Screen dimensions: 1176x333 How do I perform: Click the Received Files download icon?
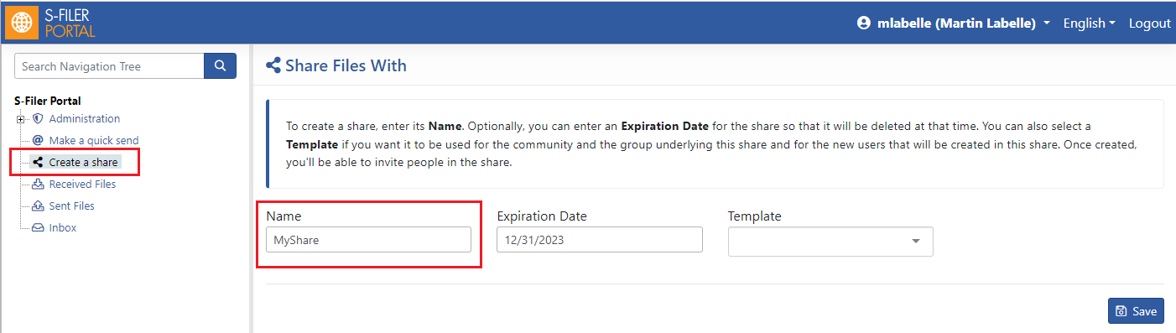(38, 185)
